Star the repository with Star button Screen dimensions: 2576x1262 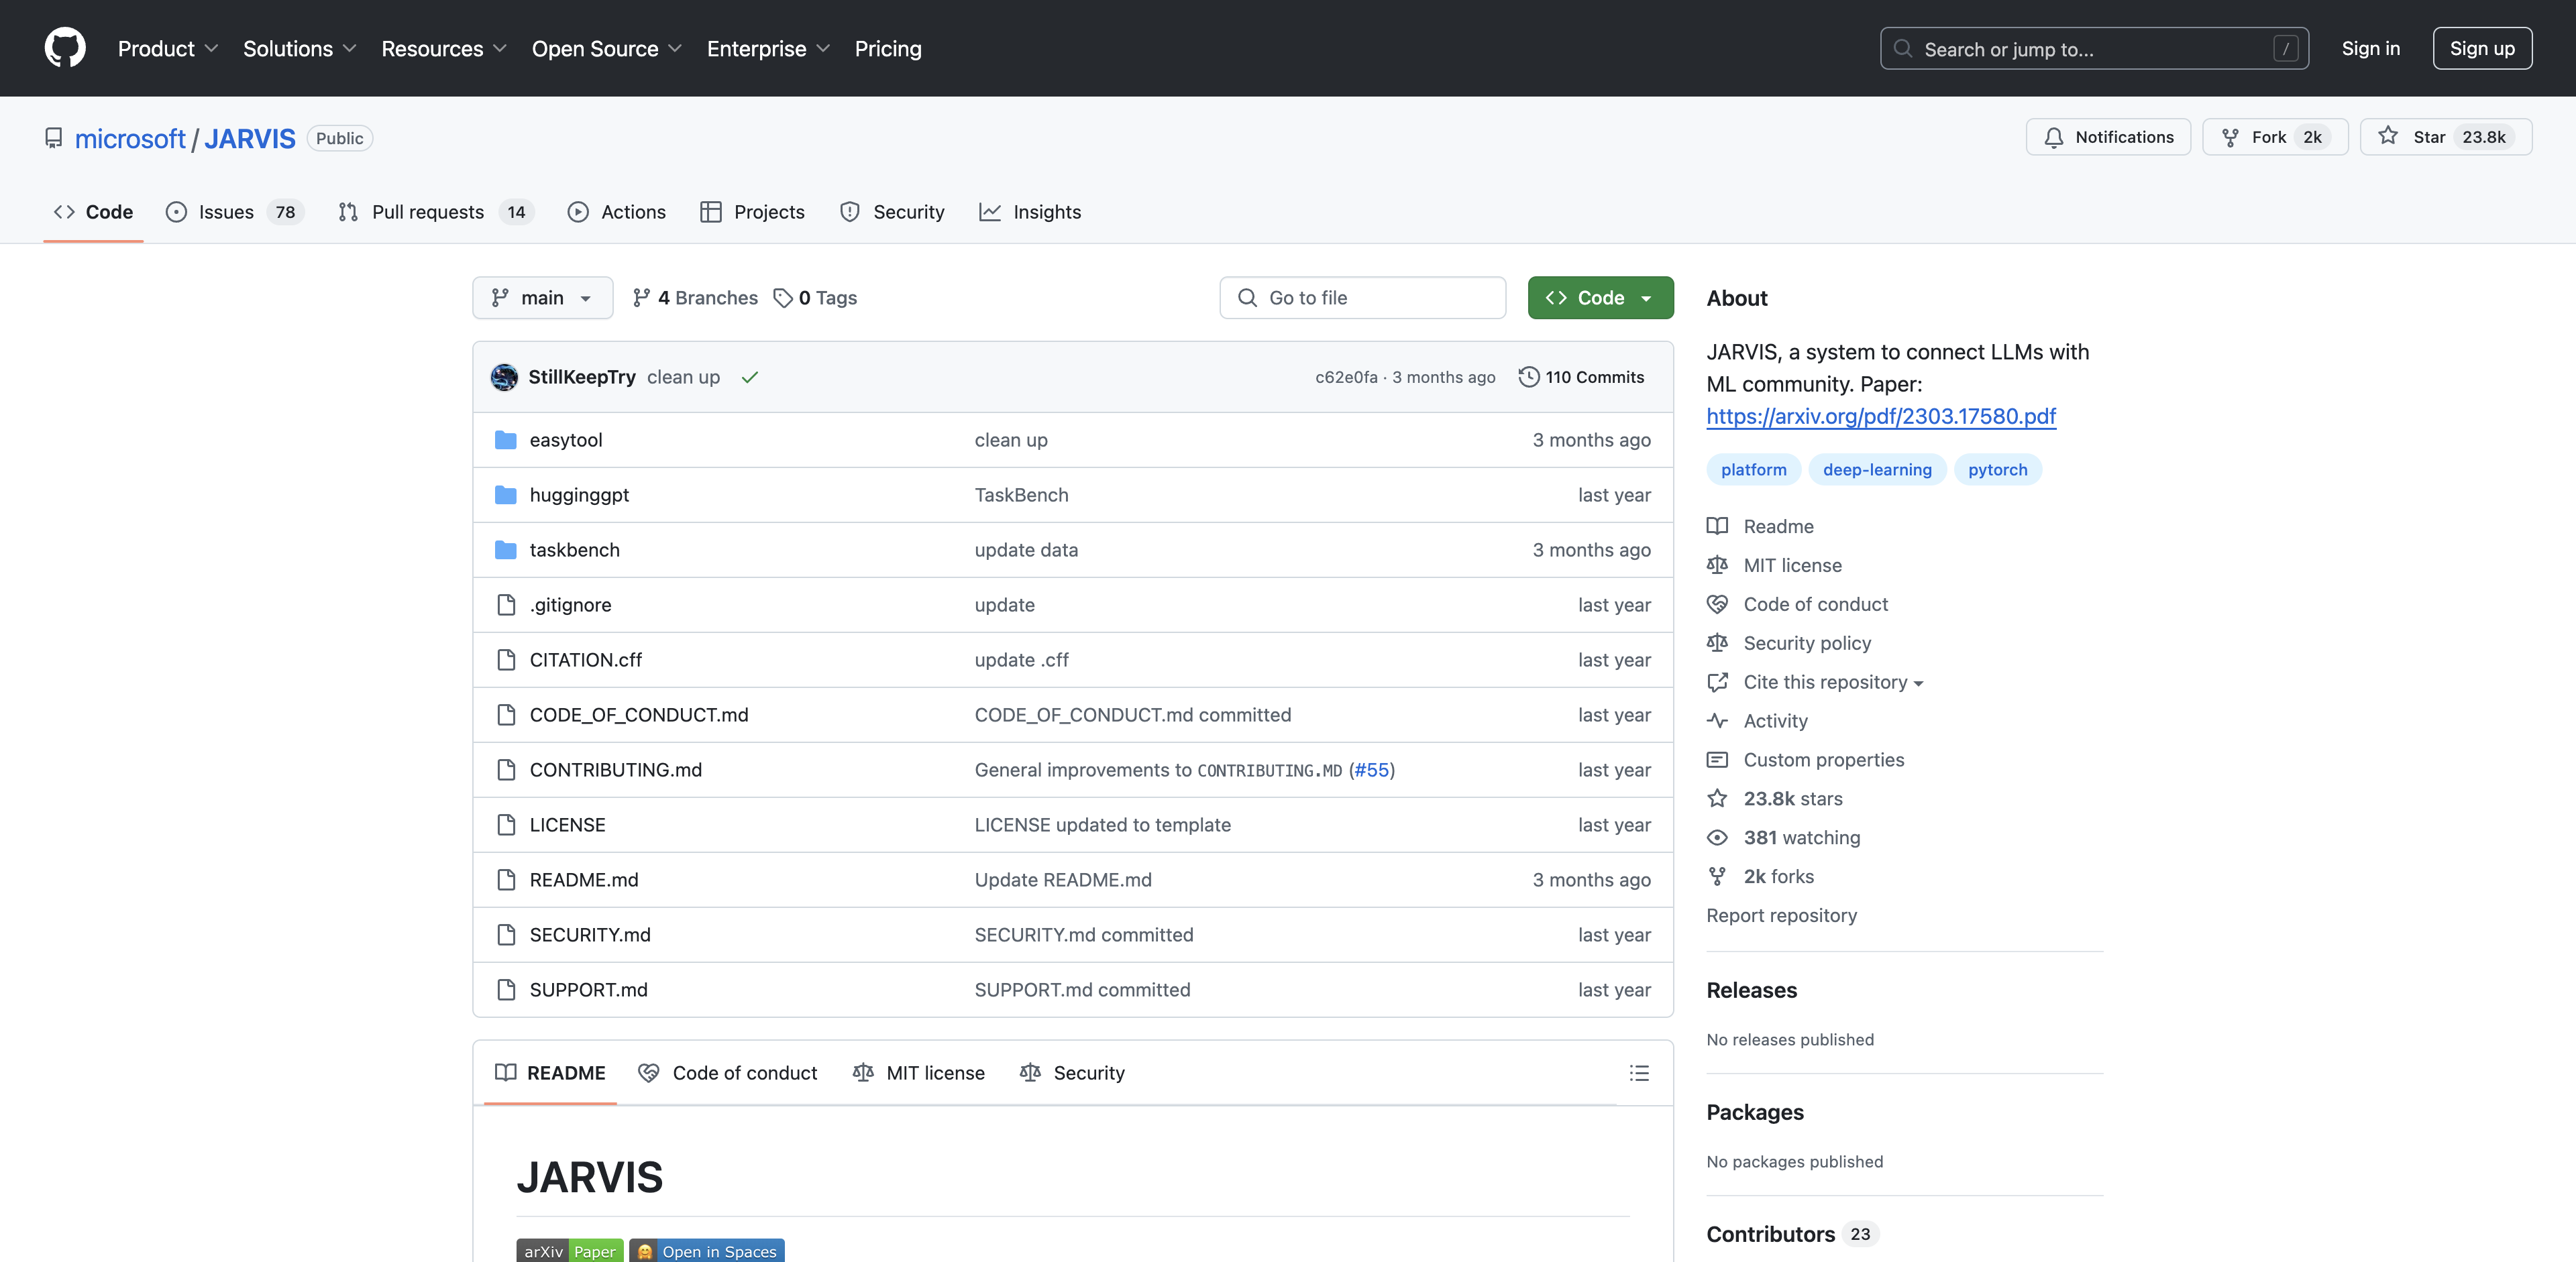point(2446,137)
